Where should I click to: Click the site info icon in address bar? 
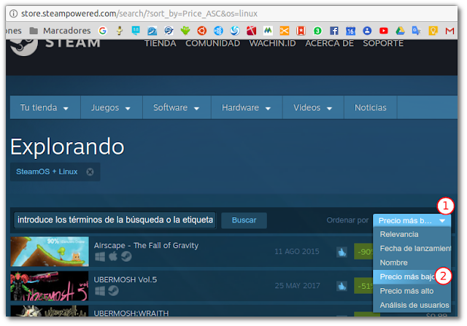[x=13, y=14]
